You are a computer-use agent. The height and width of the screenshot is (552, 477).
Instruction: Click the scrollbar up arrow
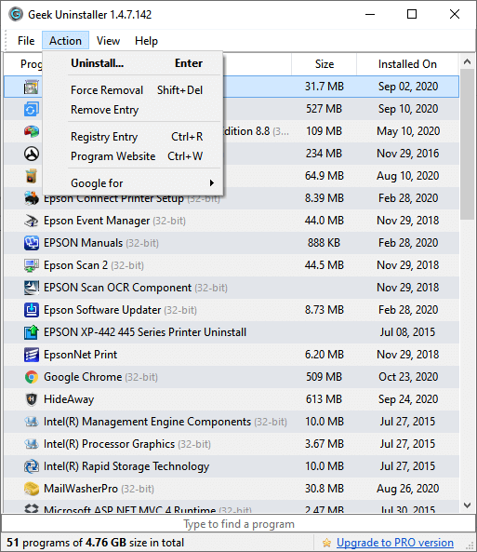(x=467, y=62)
